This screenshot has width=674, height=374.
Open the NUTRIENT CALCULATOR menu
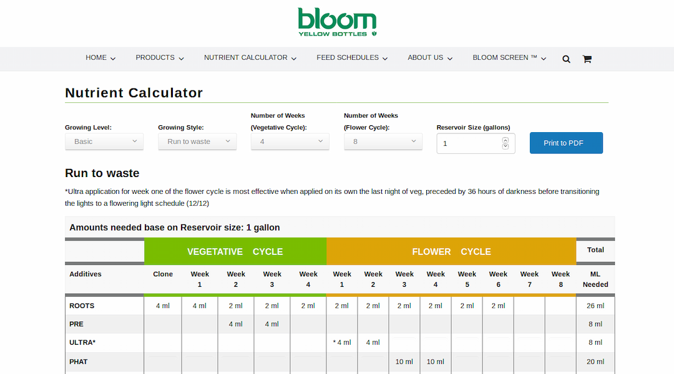250,58
